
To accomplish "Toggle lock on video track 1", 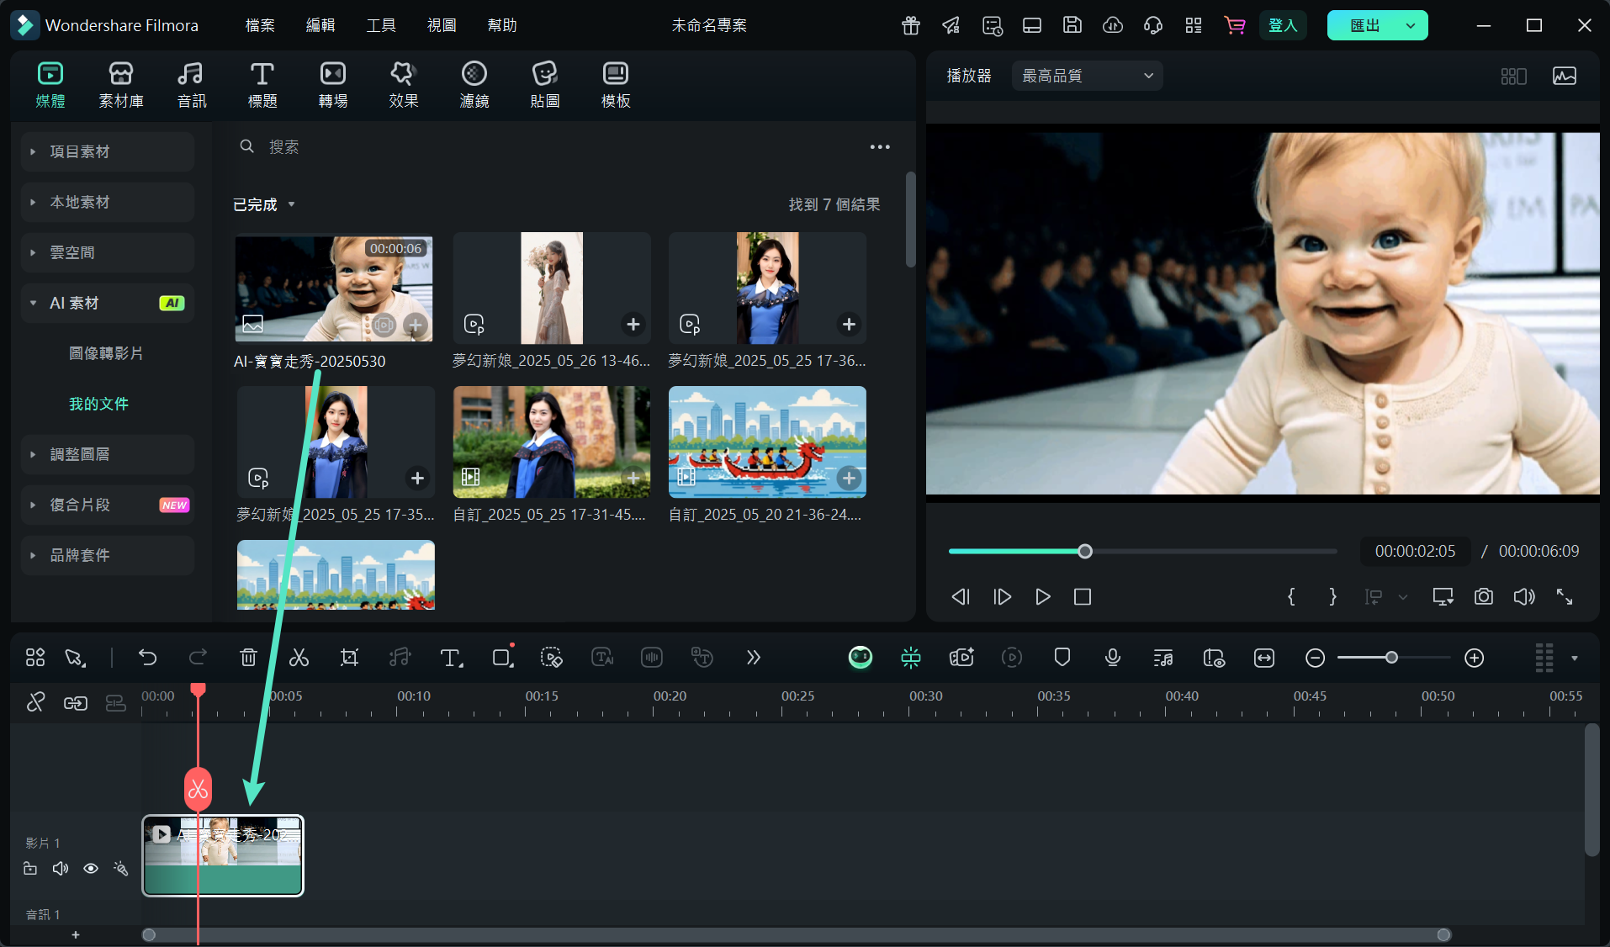I will [30, 869].
